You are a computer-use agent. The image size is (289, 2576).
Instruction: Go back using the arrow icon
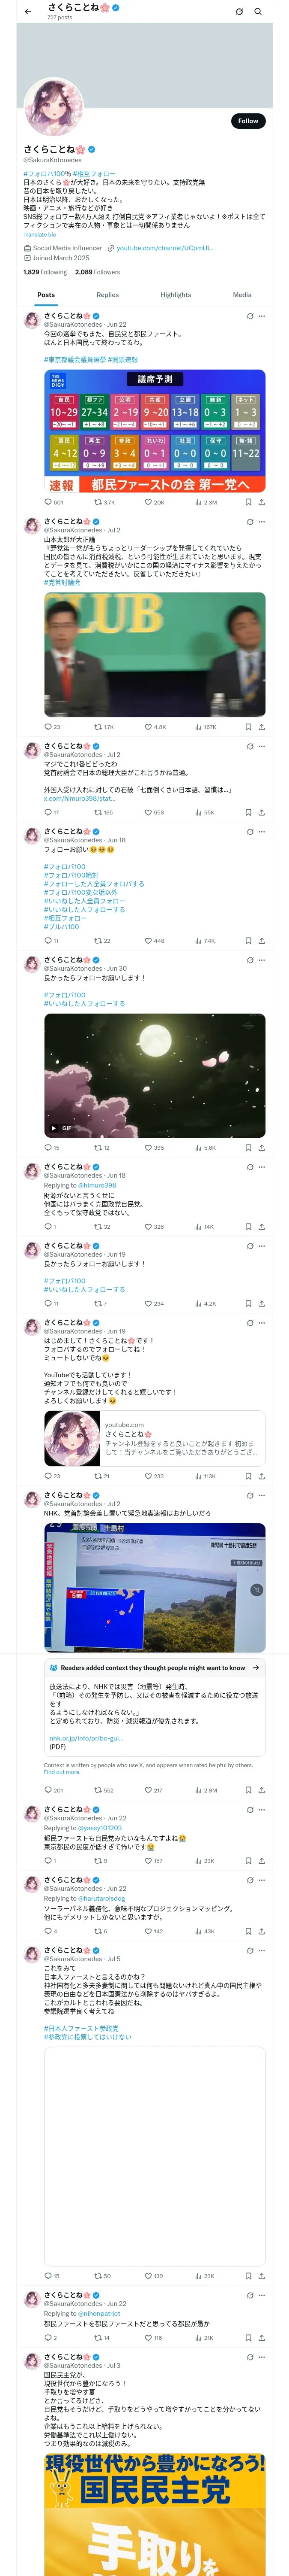(27, 11)
